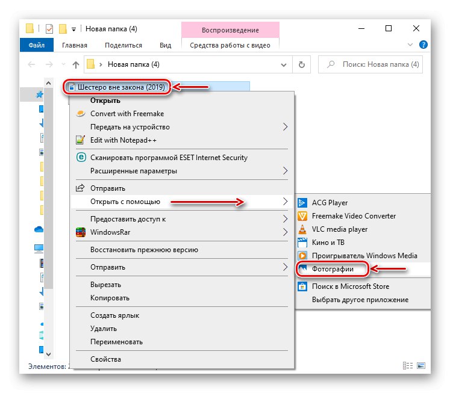Viewport: 450px width, 393px height.
Task: Click the up-arrow parent folder icon
Action: click(x=76, y=64)
